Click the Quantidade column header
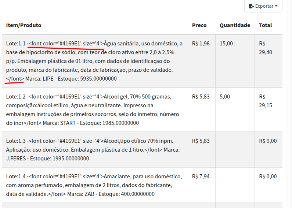The image size is (292, 208). [x=235, y=25]
